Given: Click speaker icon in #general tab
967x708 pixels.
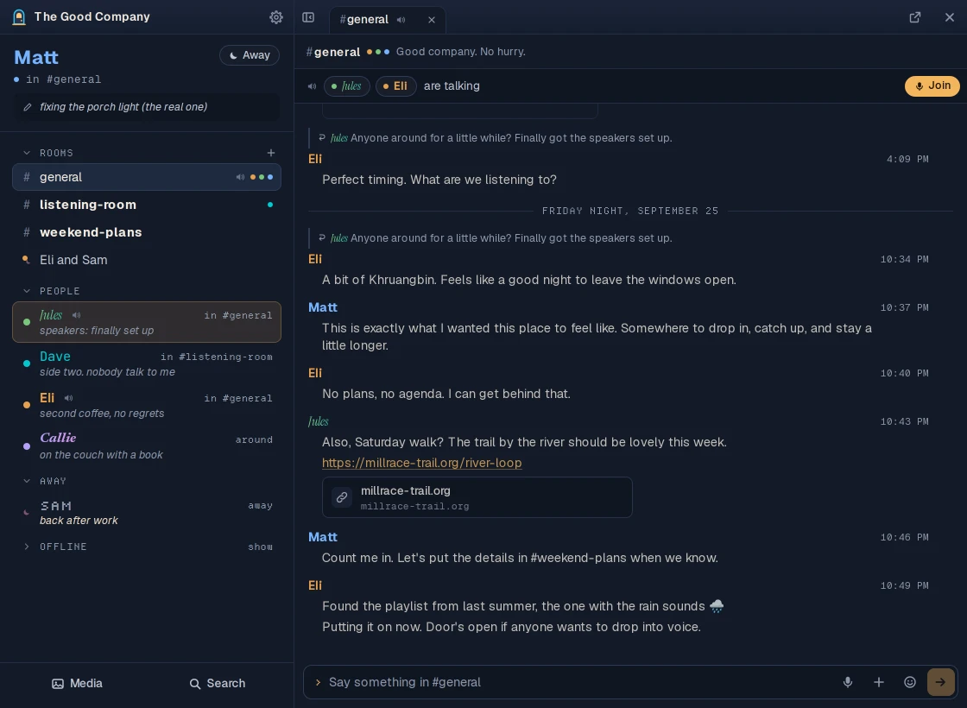Looking at the screenshot, I should pos(401,20).
